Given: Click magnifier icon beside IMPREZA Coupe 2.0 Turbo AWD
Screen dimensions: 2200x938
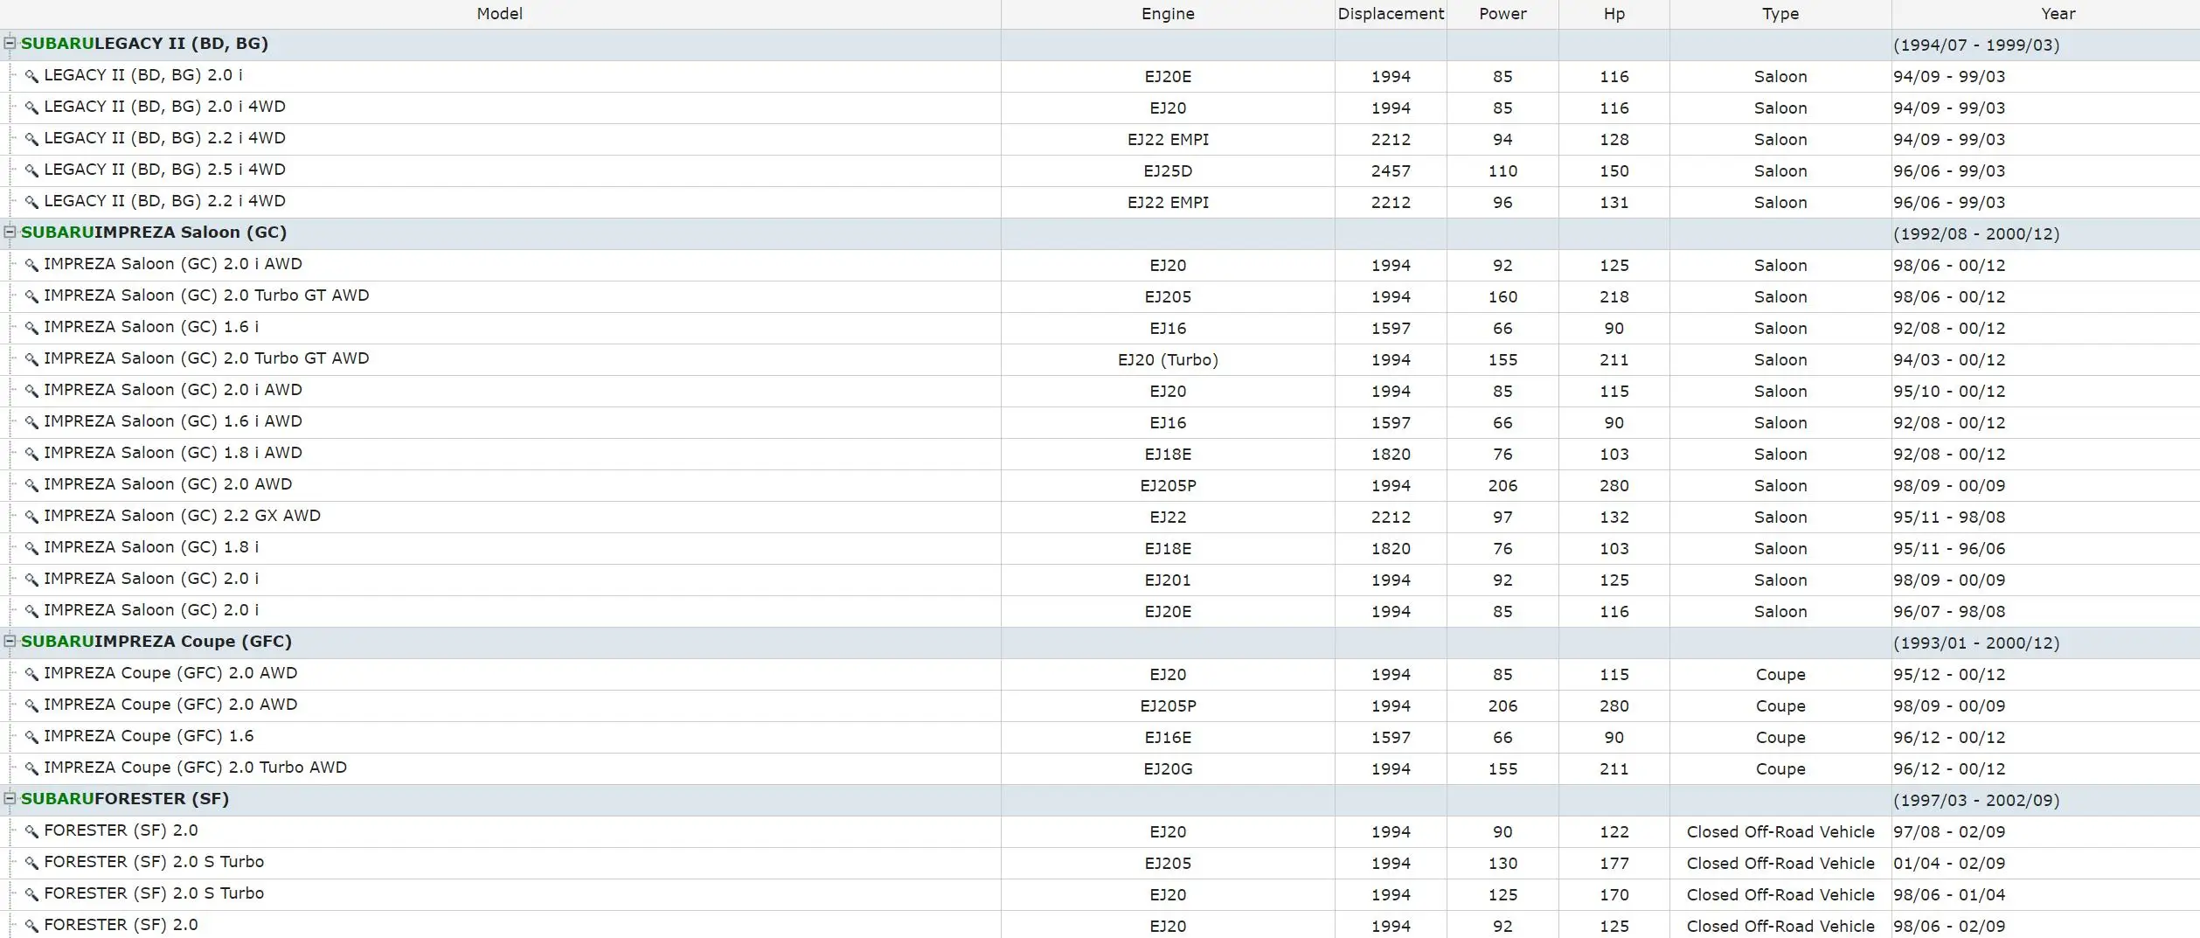Looking at the screenshot, I should tap(31, 768).
